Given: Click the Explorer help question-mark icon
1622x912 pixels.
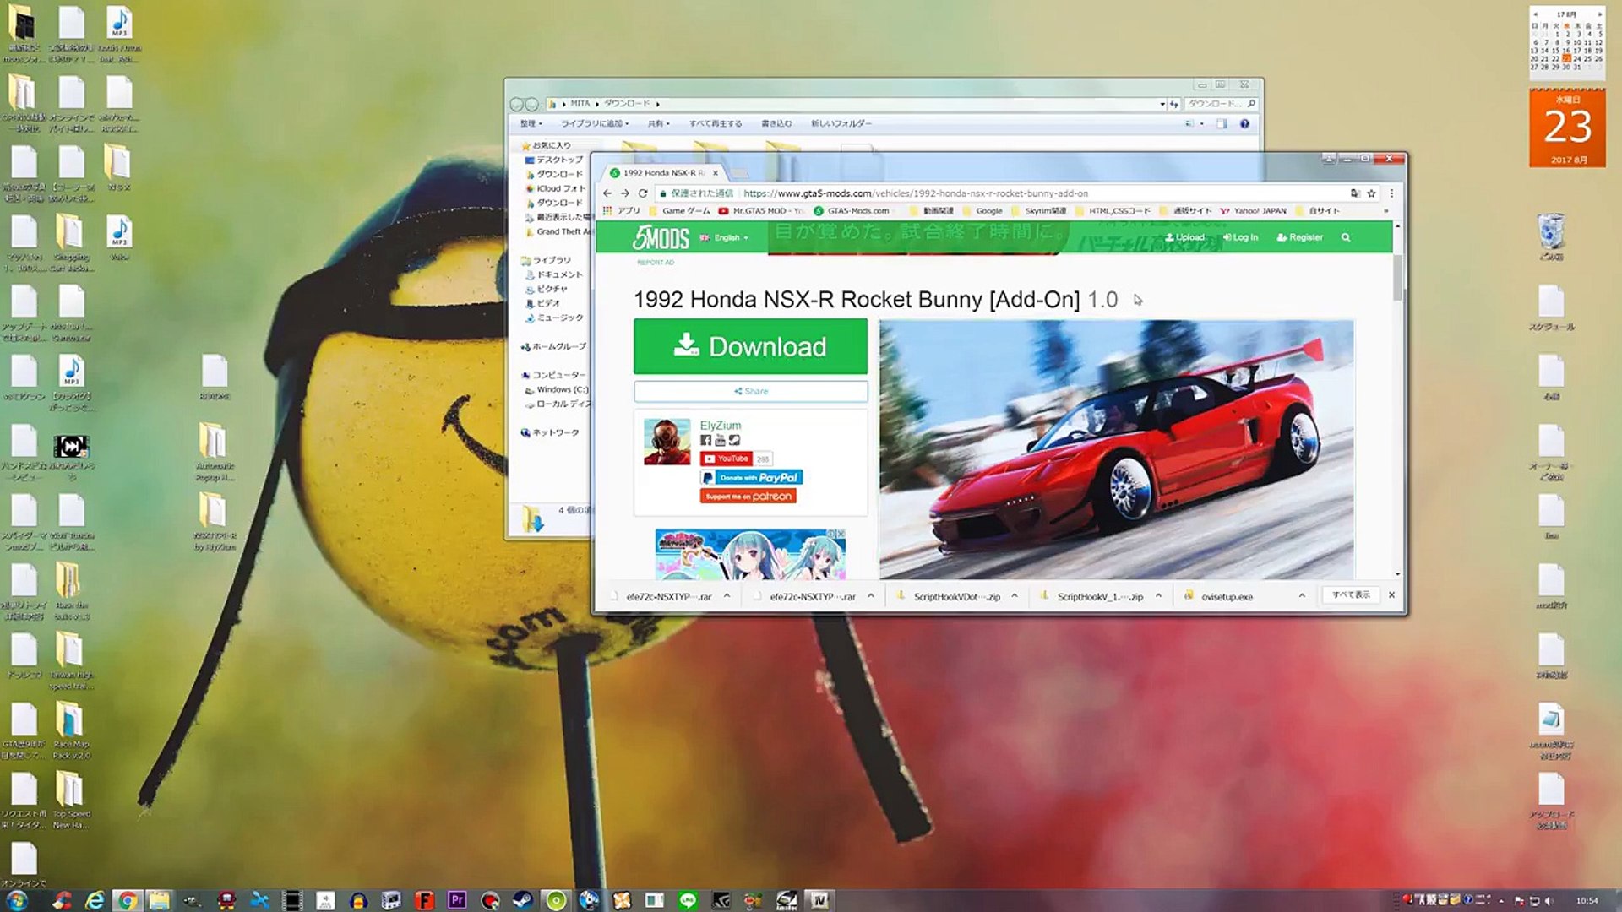Looking at the screenshot, I should pyautogui.click(x=1244, y=124).
